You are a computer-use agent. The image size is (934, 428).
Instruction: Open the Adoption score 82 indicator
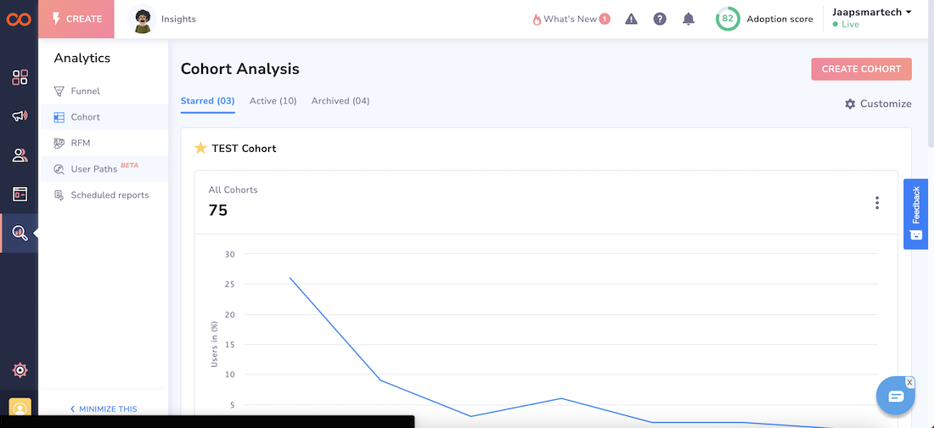tap(764, 19)
